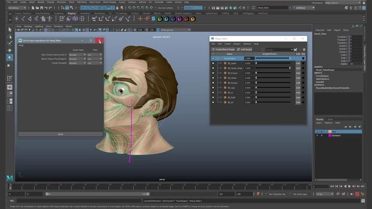Click the red round shelf icon

186,19
